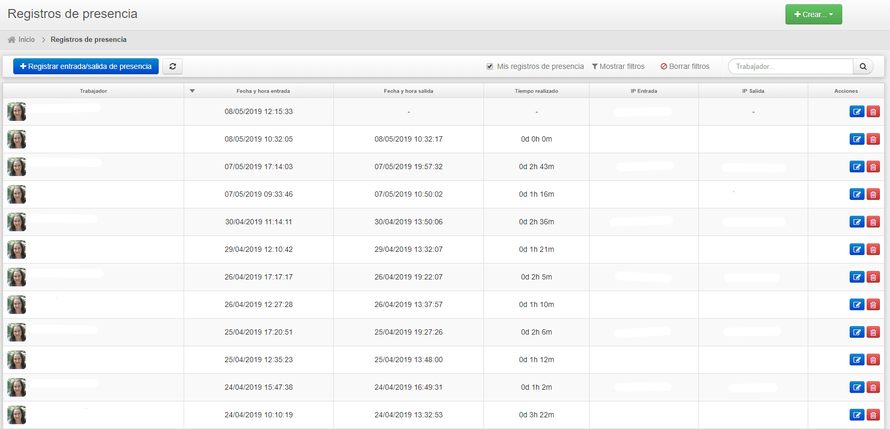Screen dimensions: 890x429
Task: Click Registros de presencia breadcrumb
Action: (x=89, y=39)
